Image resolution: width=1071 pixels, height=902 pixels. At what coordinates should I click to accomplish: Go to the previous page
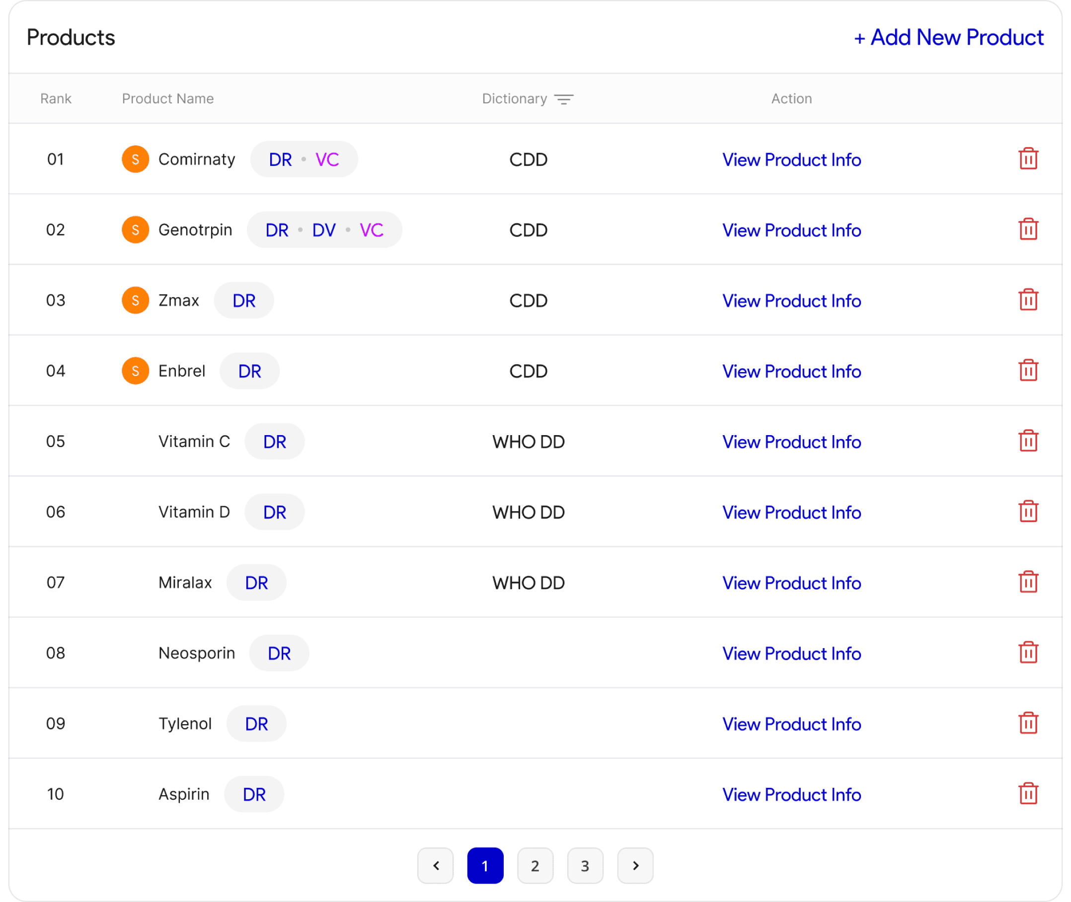pyautogui.click(x=436, y=866)
